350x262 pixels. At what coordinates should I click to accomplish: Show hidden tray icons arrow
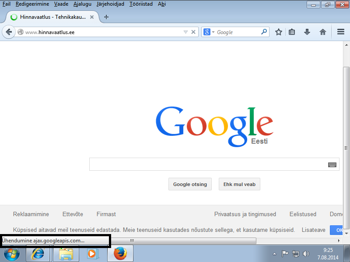tap(275, 254)
